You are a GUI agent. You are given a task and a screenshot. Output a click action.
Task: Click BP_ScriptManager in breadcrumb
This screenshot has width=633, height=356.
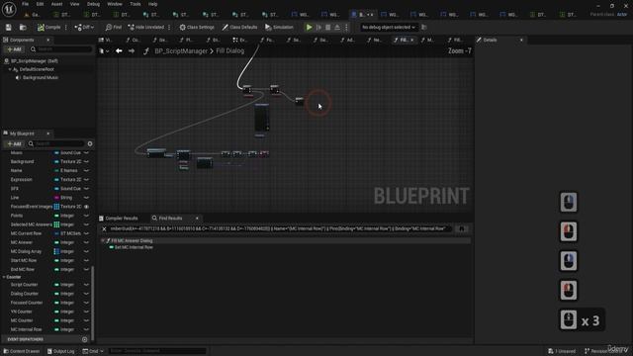(181, 50)
